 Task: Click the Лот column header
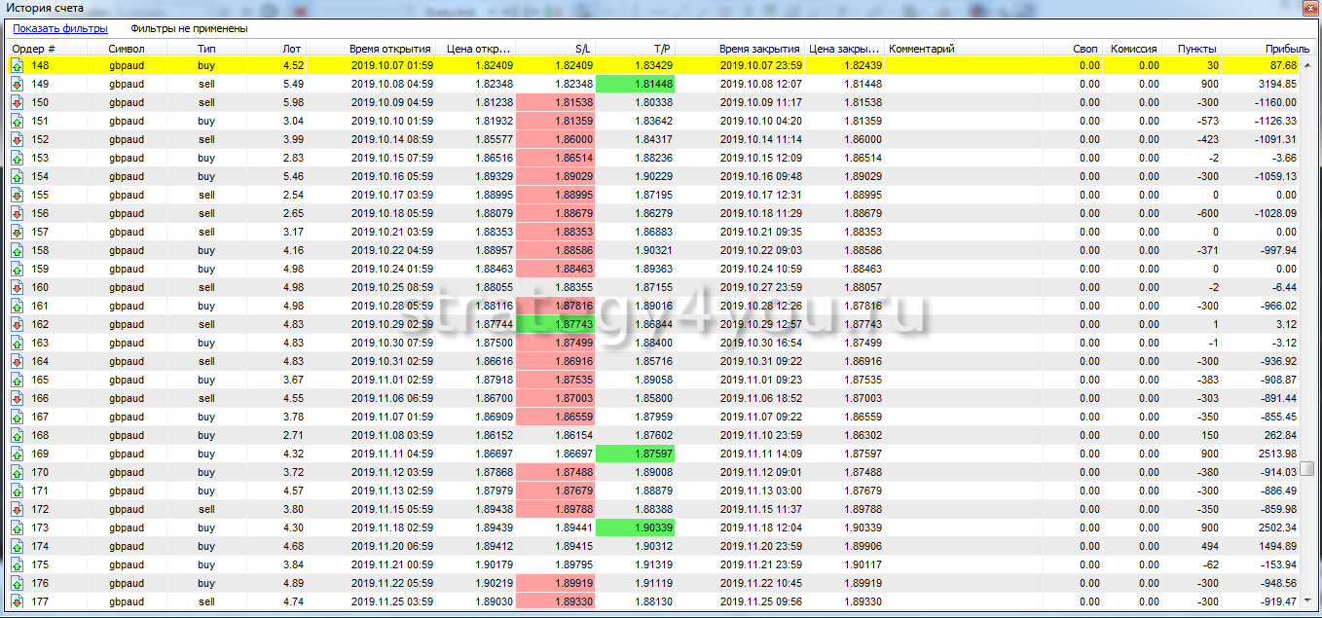(x=291, y=49)
